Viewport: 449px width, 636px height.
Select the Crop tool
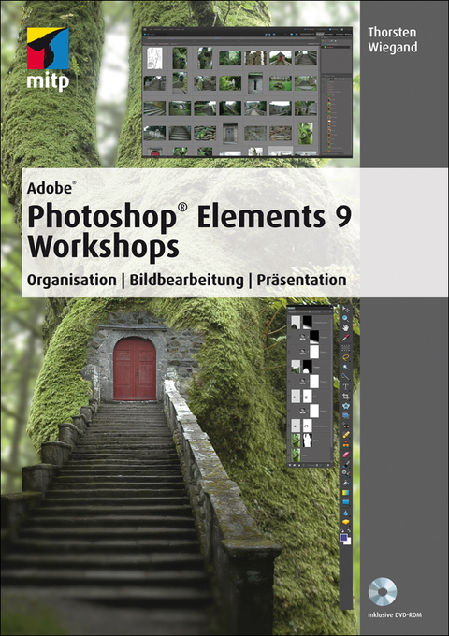(x=345, y=397)
